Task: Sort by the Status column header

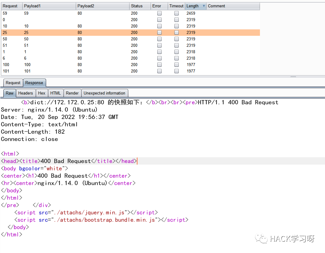Action: coord(140,6)
